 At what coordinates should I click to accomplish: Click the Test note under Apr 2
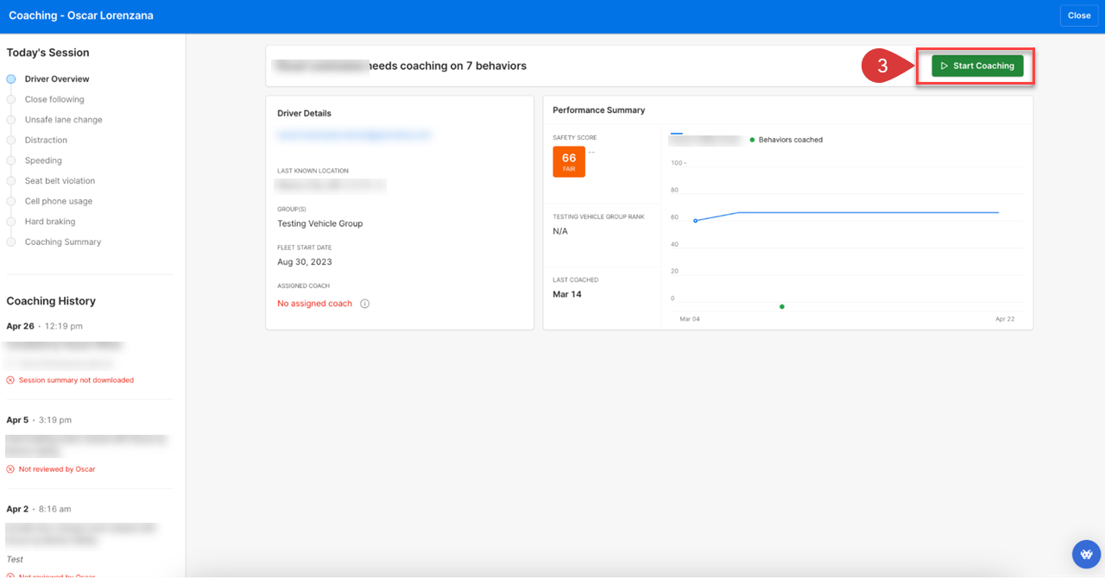[x=15, y=559]
